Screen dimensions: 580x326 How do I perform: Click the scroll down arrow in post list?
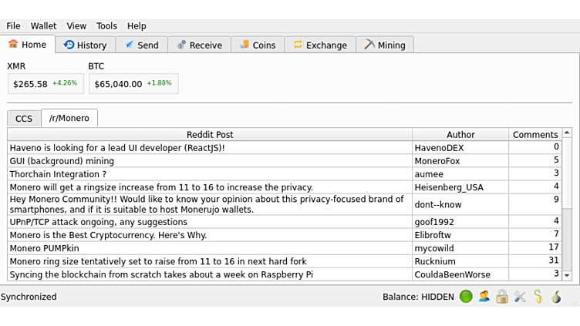pos(567,275)
